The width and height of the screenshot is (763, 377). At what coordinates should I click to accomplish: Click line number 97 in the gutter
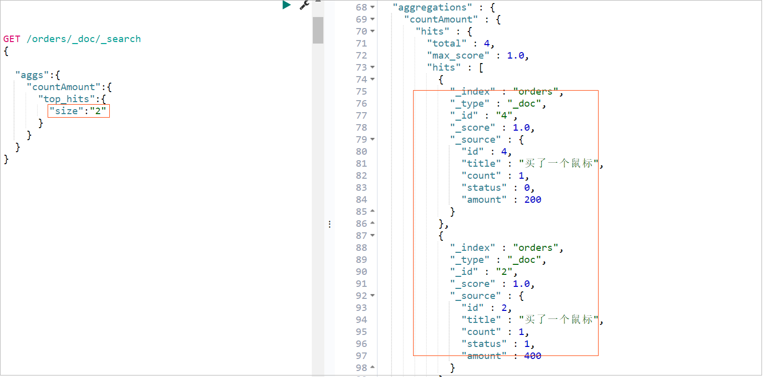361,356
